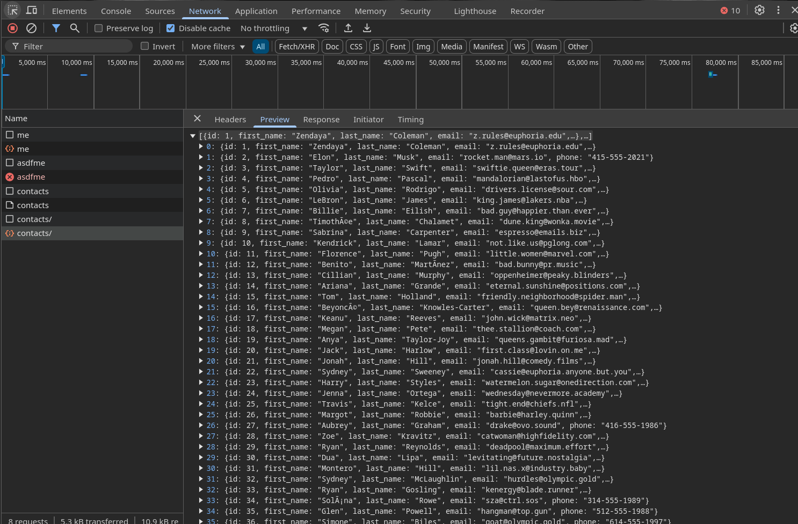Viewport: 798px width, 524px height.
Task: Clear the network log
Action: tap(32, 28)
